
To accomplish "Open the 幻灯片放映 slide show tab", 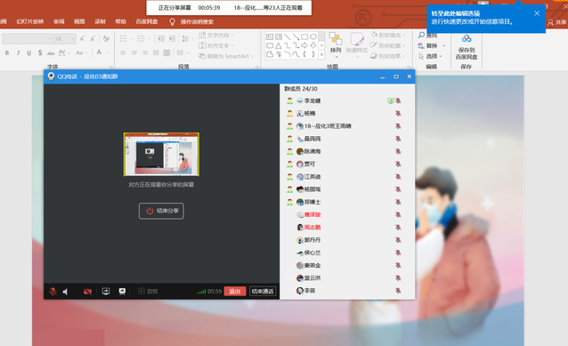I will [30, 21].
